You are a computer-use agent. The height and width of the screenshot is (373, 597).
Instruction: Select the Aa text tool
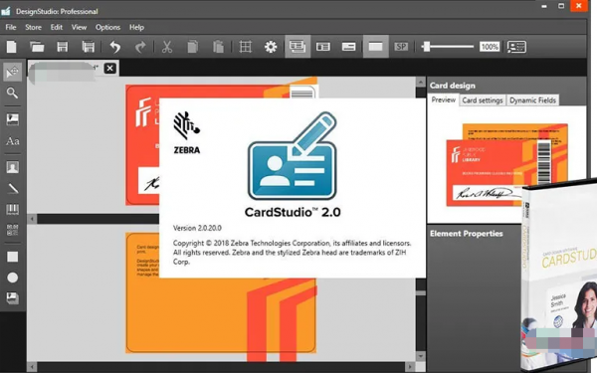pos(12,141)
